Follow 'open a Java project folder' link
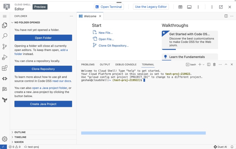Image resolution: width=236 pixels, height=149 pixels. pyautogui.click(x=50, y=88)
